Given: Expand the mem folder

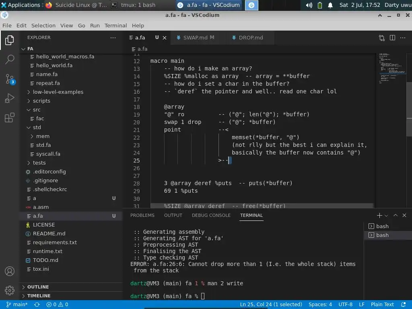Looking at the screenshot, I should (71, 136).
